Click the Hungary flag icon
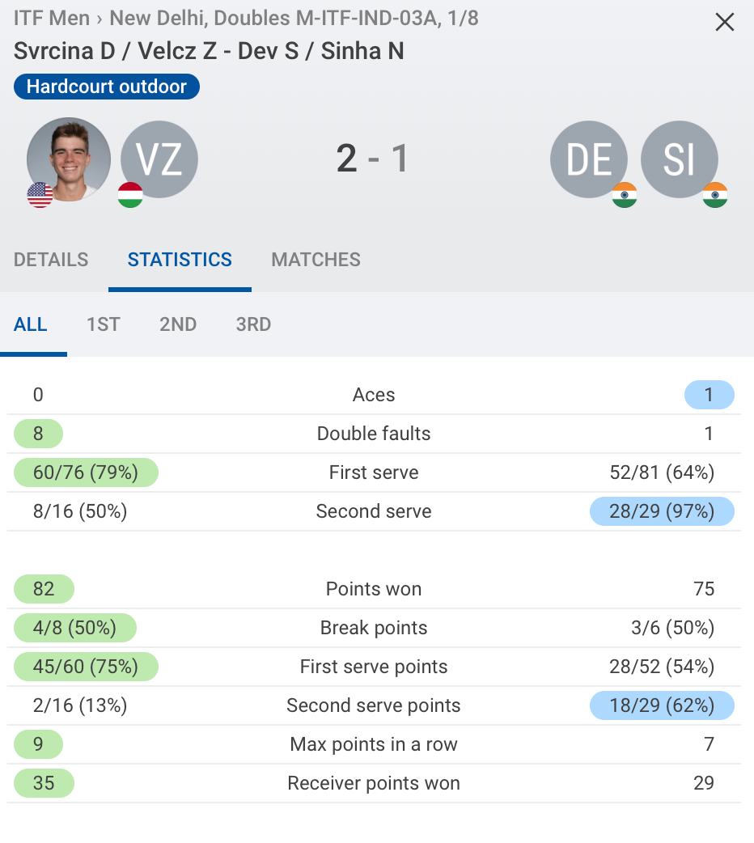This screenshot has height=843, width=754. (x=130, y=195)
